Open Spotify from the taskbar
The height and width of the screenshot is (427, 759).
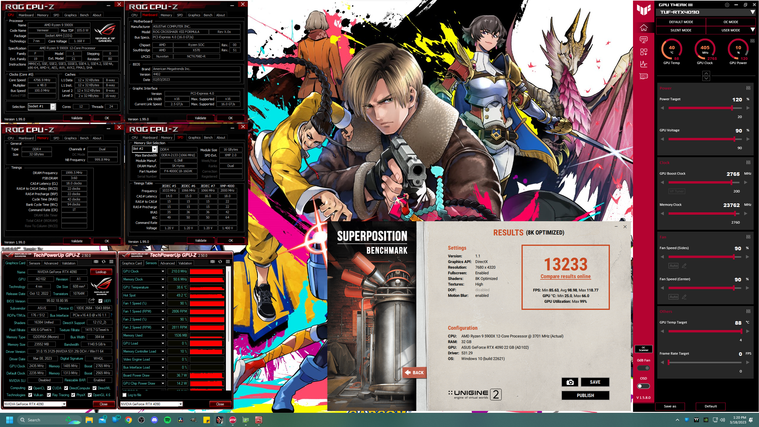[168, 420]
